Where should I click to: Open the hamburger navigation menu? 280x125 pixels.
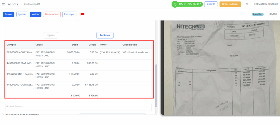[x=3, y=4]
